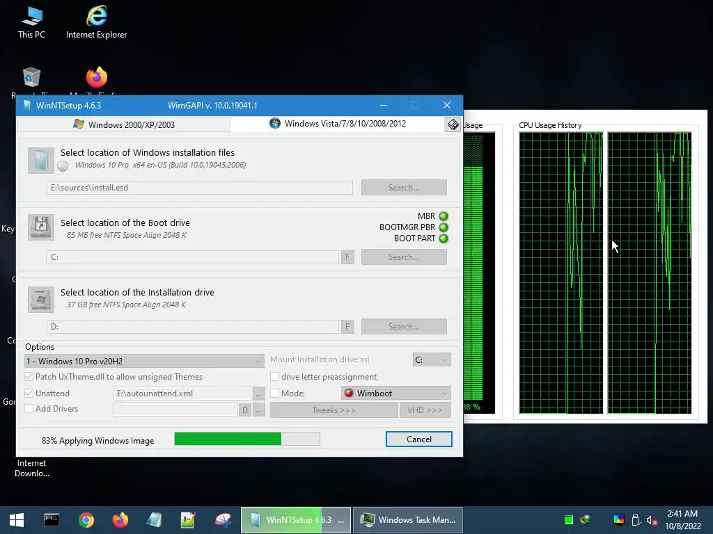Click the color display tray icon

pos(619,520)
